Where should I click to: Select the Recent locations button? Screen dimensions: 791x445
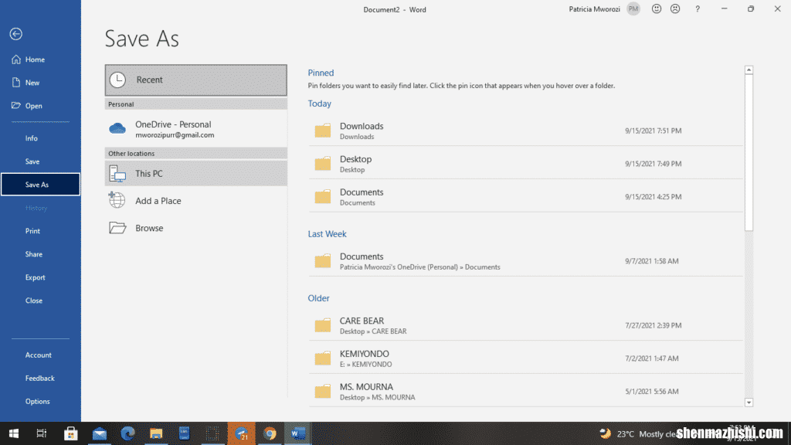[195, 80]
